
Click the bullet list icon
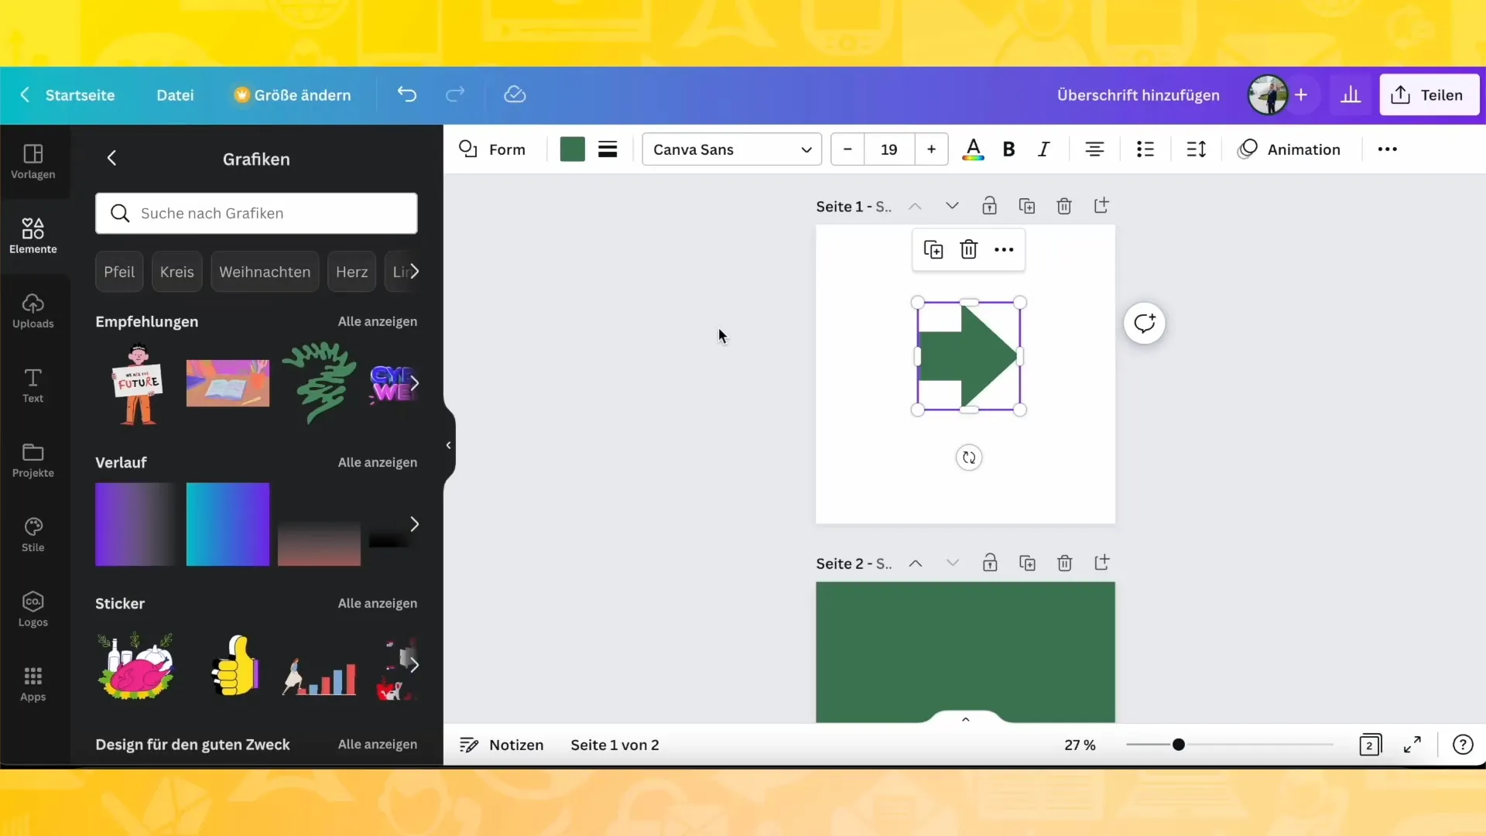pos(1145,149)
